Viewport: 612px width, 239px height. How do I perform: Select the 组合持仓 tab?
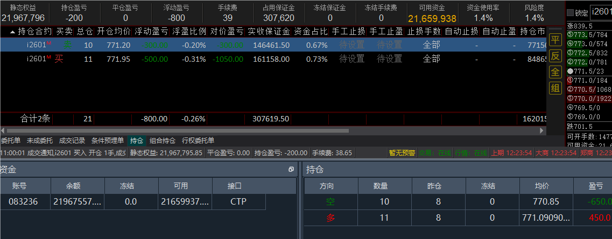163,141
